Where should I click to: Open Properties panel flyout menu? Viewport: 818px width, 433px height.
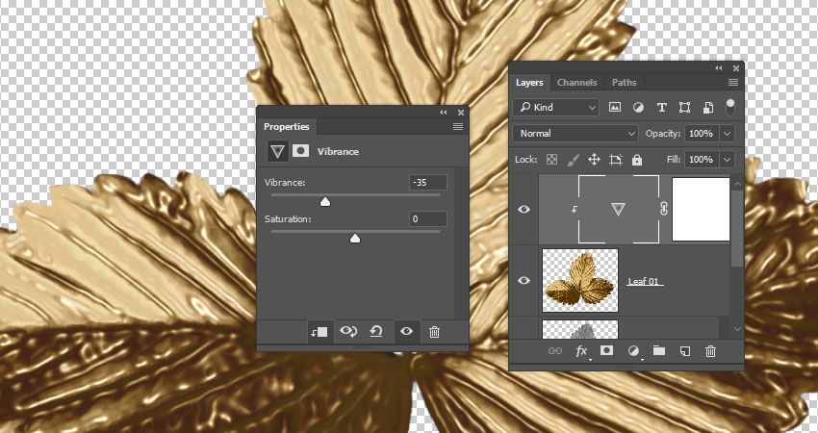click(x=458, y=127)
